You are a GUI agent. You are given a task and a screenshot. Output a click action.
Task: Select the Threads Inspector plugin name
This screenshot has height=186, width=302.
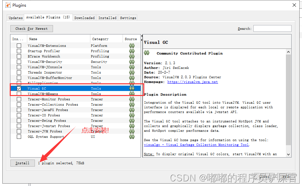[x=45, y=73]
